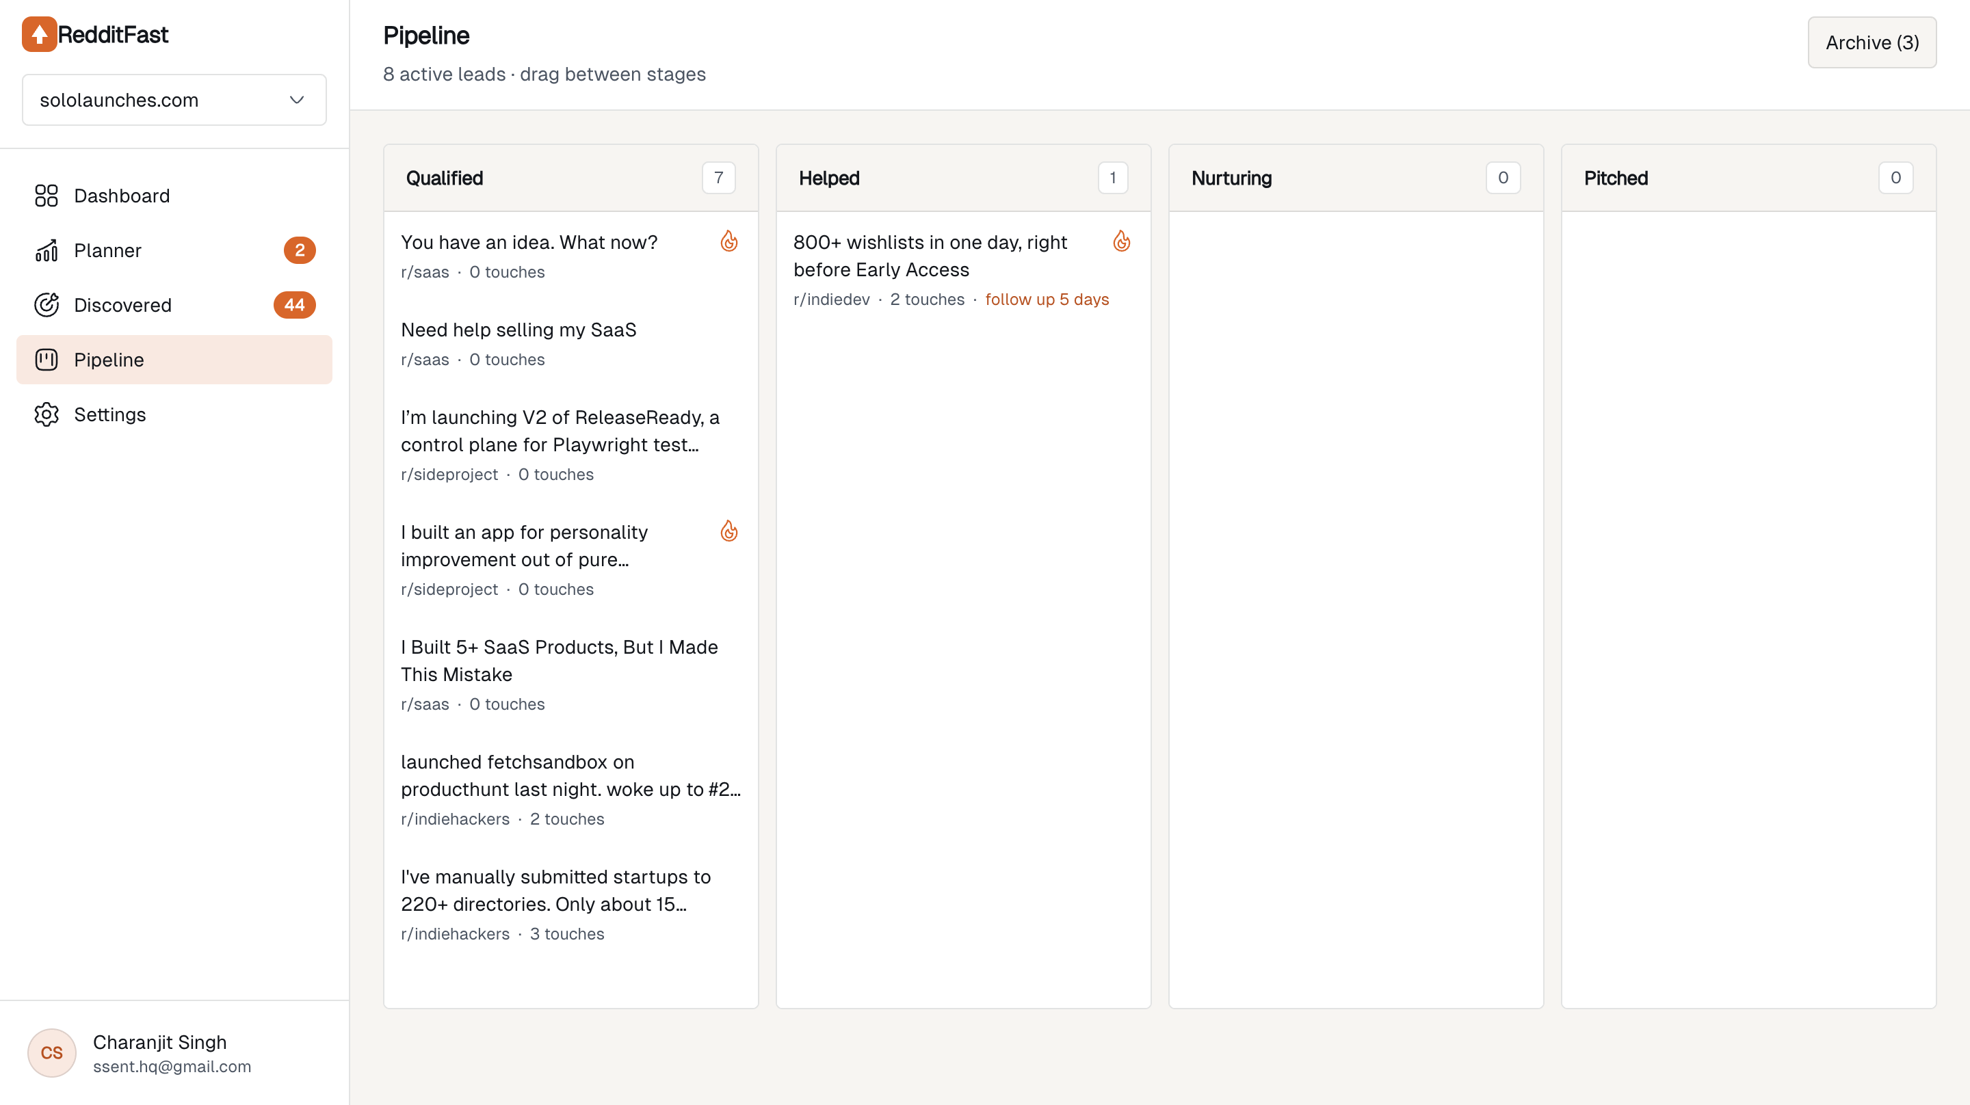This screenshot has width=1970, height=1105.
Task: Click the Pipeline page heading
Action: (426, 36)
